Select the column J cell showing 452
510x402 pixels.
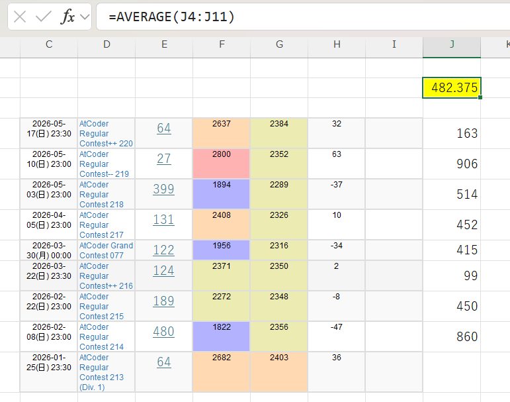tap(452, 225)
